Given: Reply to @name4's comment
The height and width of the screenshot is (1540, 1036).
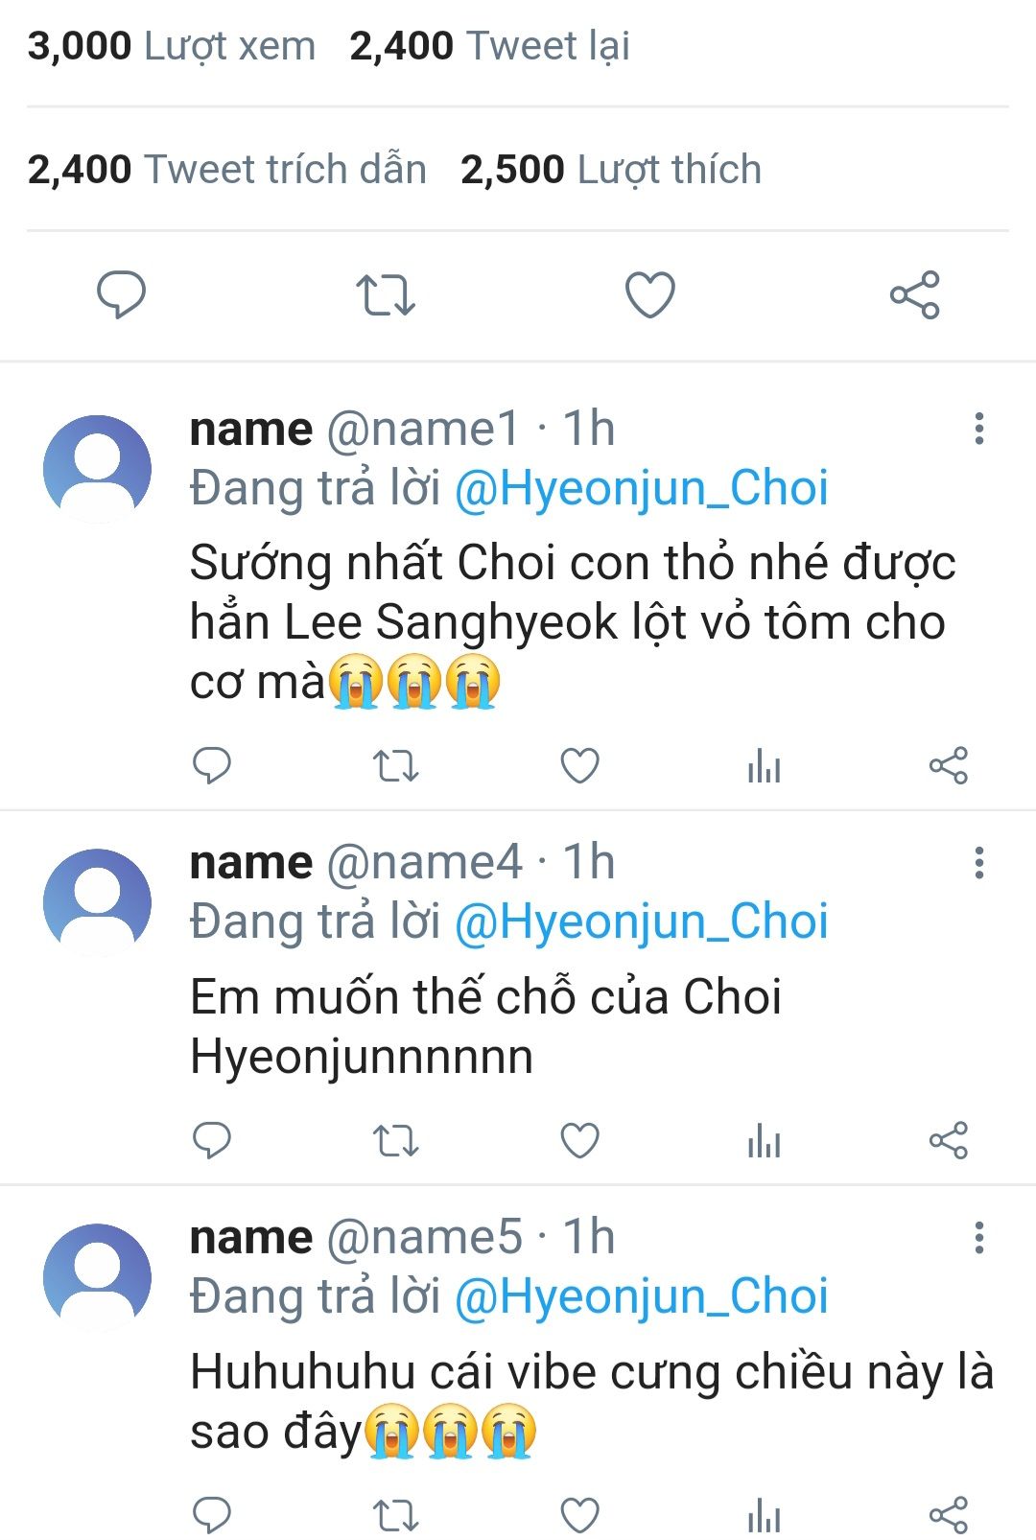Looking at the screenshot, I should [212, 1141].
